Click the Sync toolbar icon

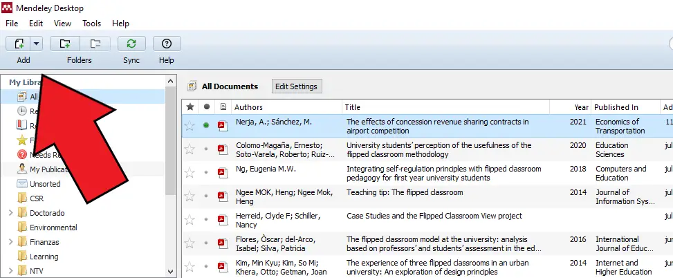[x=131, y=44]
